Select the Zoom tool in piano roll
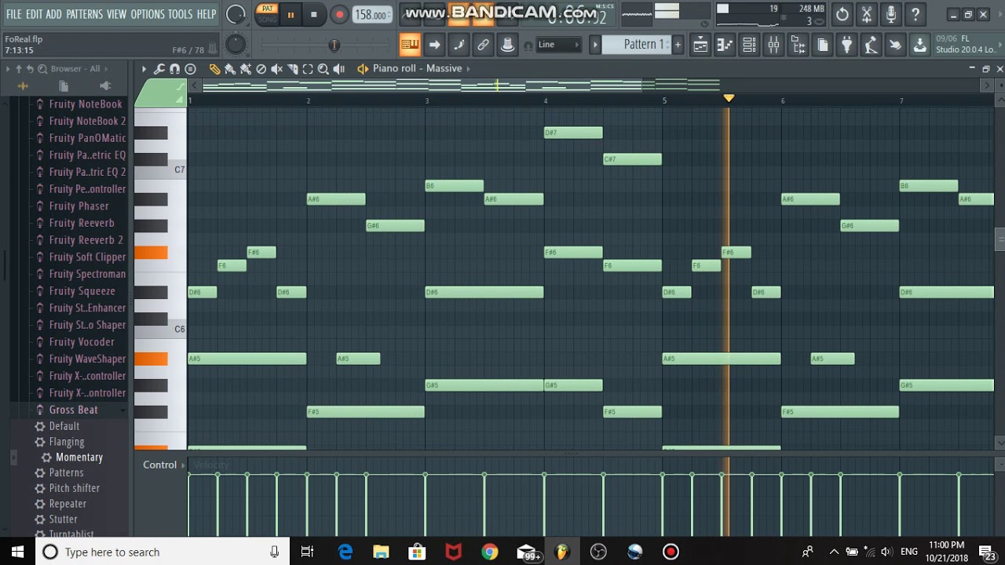 [x=323, y=69]
